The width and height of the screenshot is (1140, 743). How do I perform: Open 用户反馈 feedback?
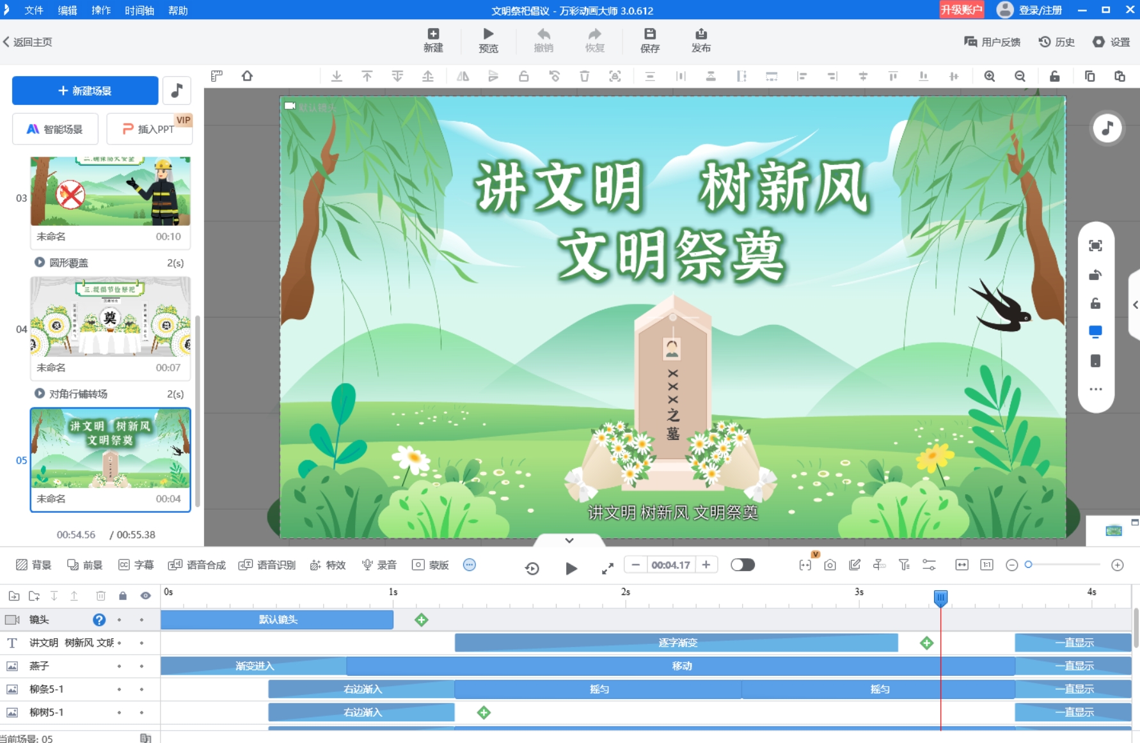[992, 42]
